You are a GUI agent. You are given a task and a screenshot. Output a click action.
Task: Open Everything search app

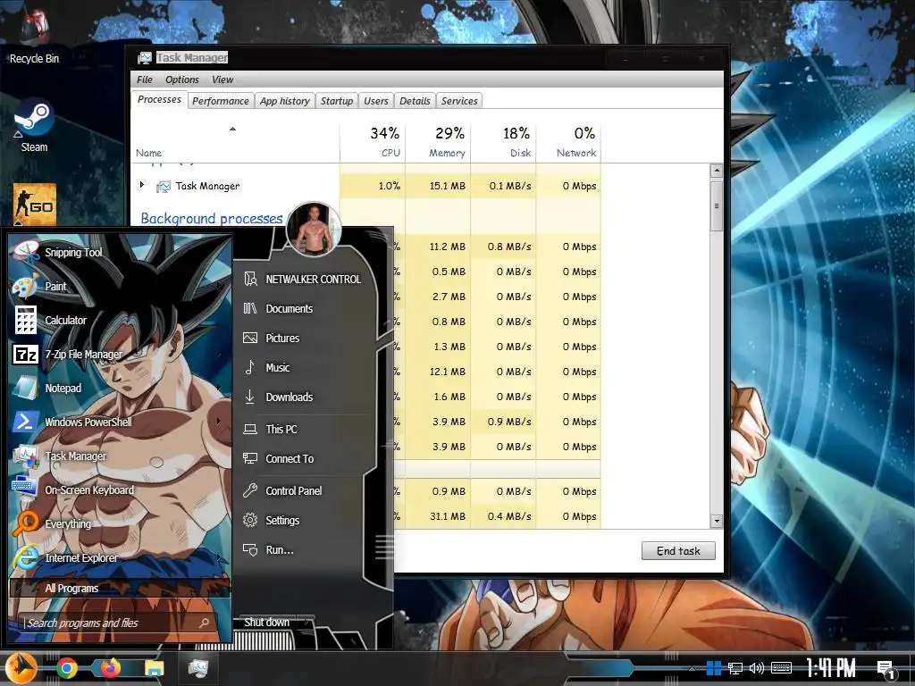click(x=120, y=523)
